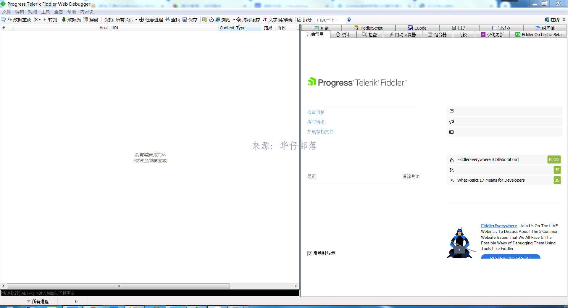568x308 pixels.
Task: Switch to the 过滤器 (Filters) tab
Action: pyautogui.click(x=501, y=28)
